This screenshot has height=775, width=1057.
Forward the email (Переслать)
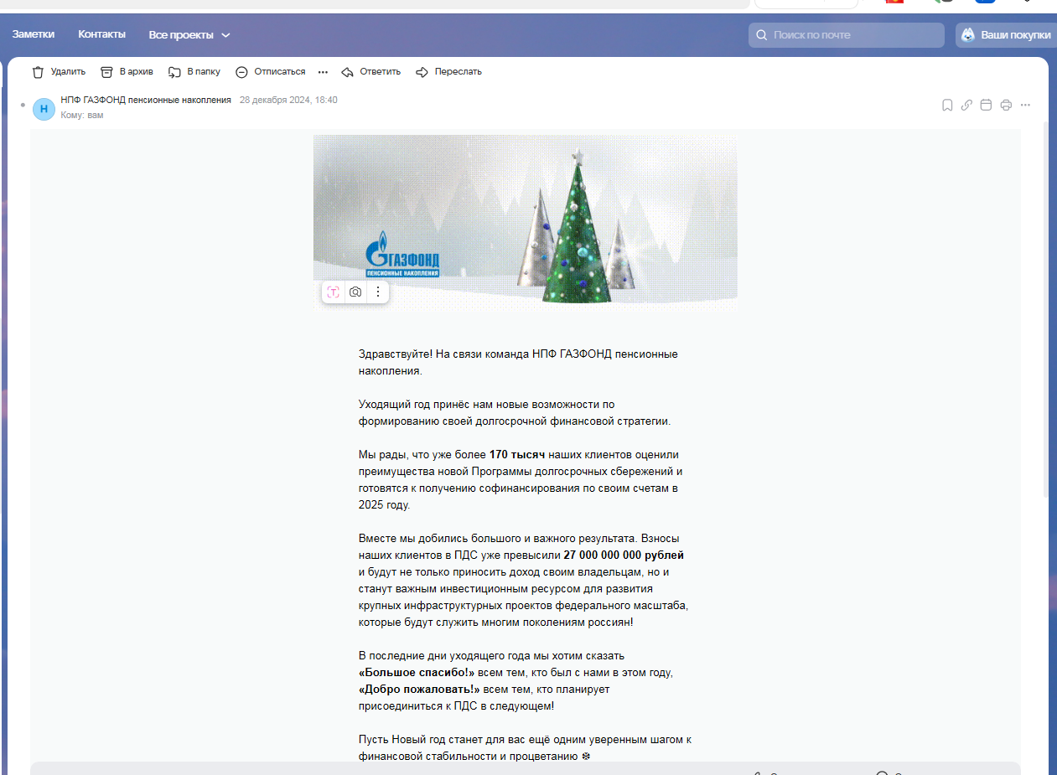pyautogui.click(x=448, y=72)
